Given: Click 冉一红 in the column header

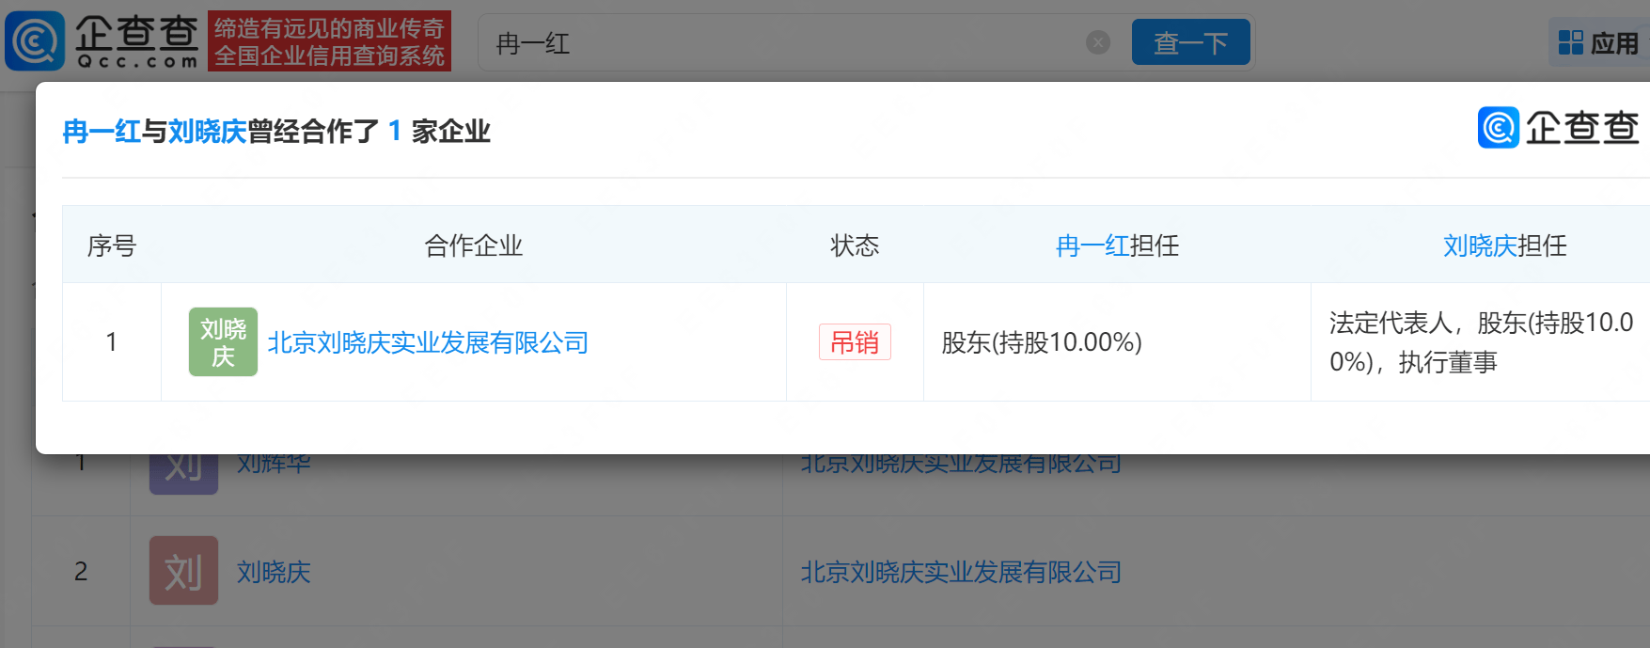Looking at the screenshot, I should click(x=1092, y=245).
